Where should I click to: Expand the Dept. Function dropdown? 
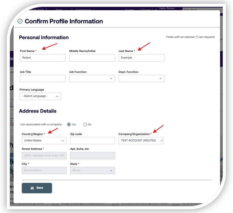click(x=141, y=78)
